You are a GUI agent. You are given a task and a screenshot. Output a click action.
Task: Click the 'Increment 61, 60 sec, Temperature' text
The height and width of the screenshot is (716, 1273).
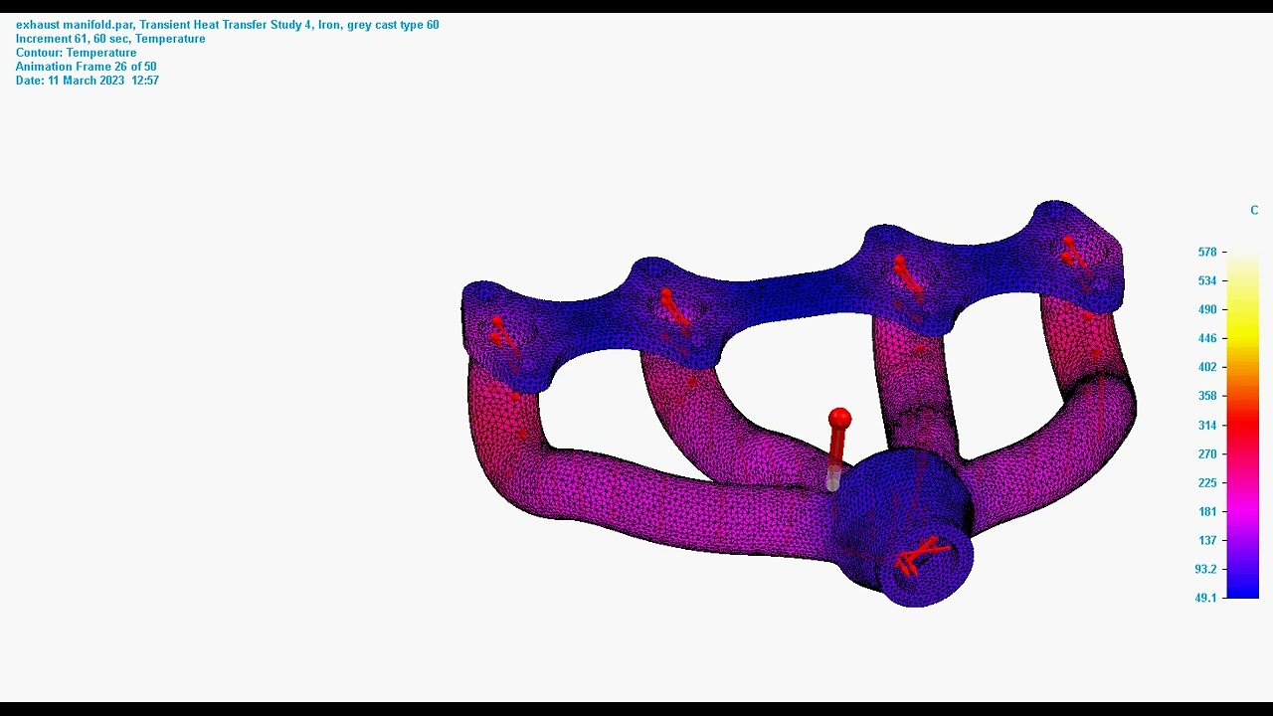point(110,39)
